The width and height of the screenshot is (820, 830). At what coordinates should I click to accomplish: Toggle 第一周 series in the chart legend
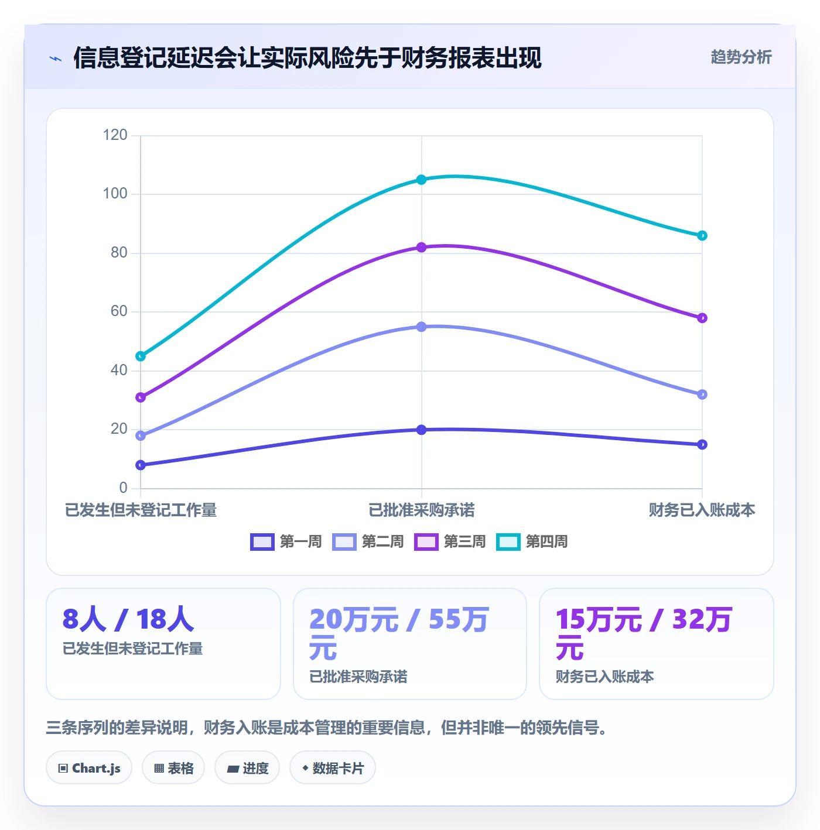tap(286, 542)
